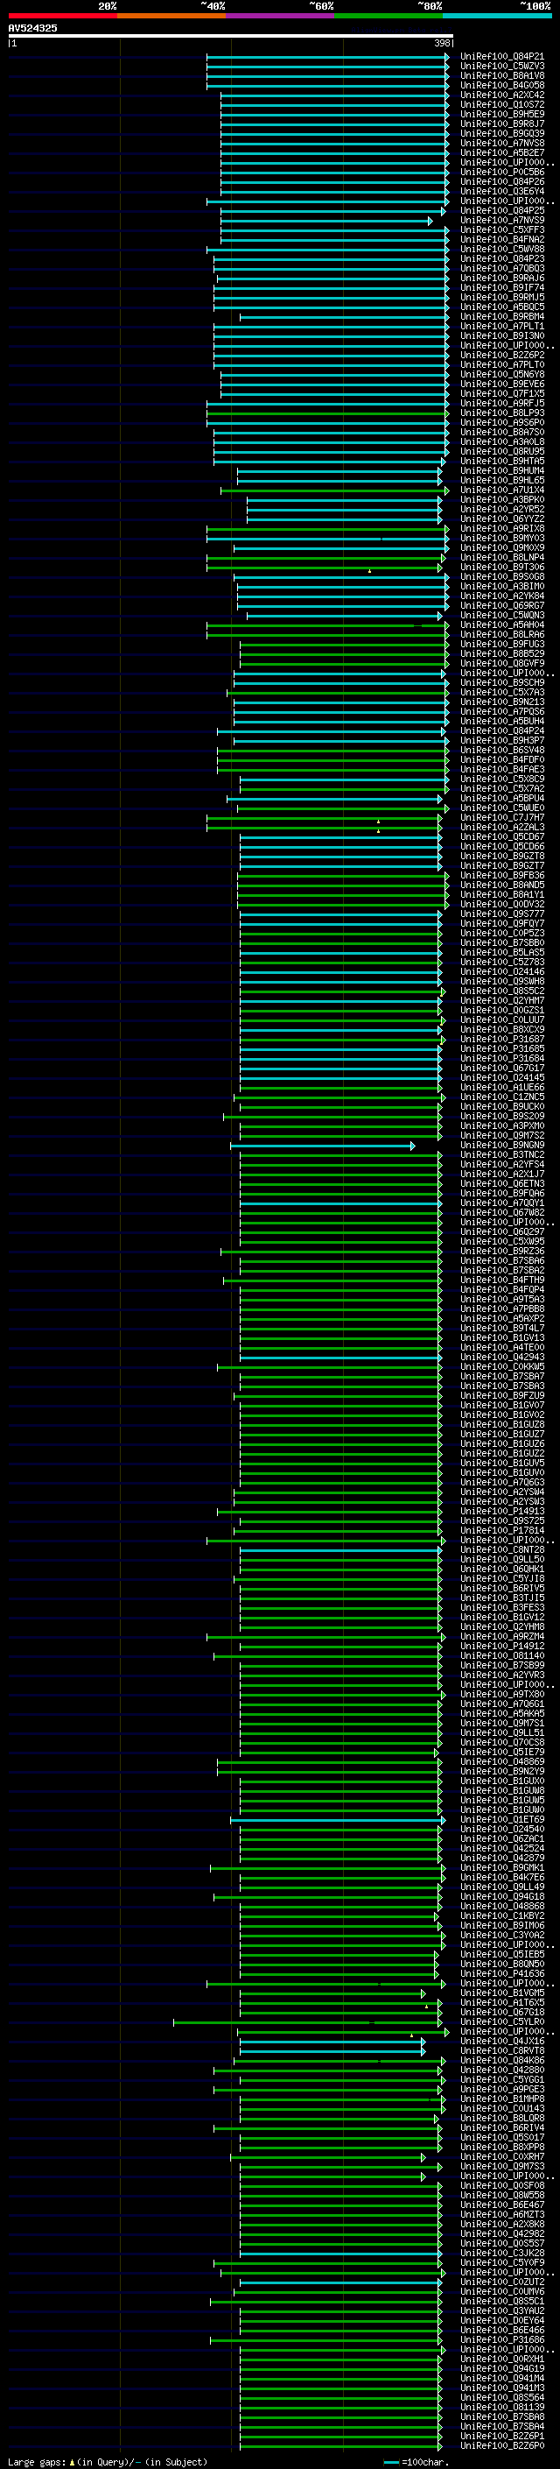560x2469 pixels.
Task: Open hit UniRef100_B4FTH9
Action: pos(502,1280)
